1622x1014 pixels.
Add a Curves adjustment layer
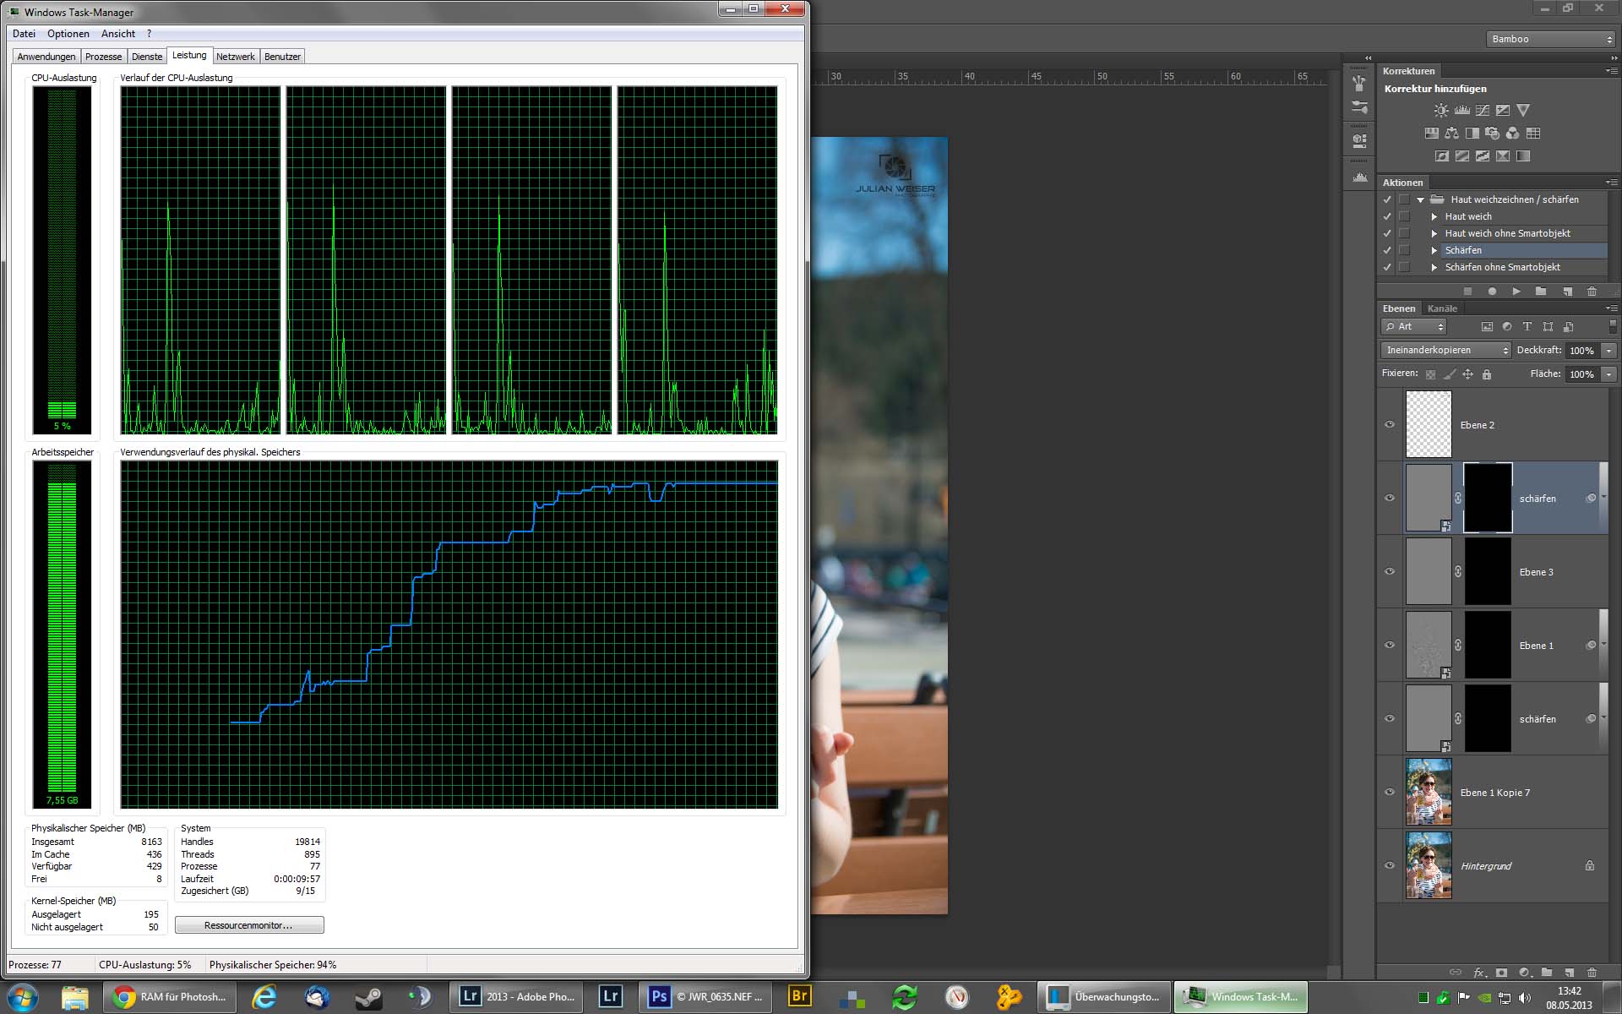point(1483,111)
